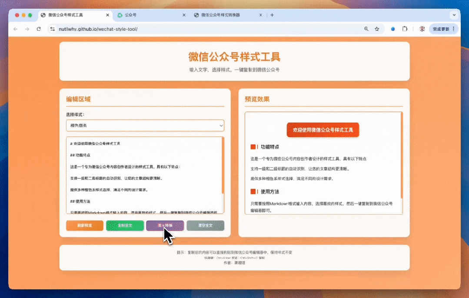Click the page title 微信公众号样式工具

point(235,57)
